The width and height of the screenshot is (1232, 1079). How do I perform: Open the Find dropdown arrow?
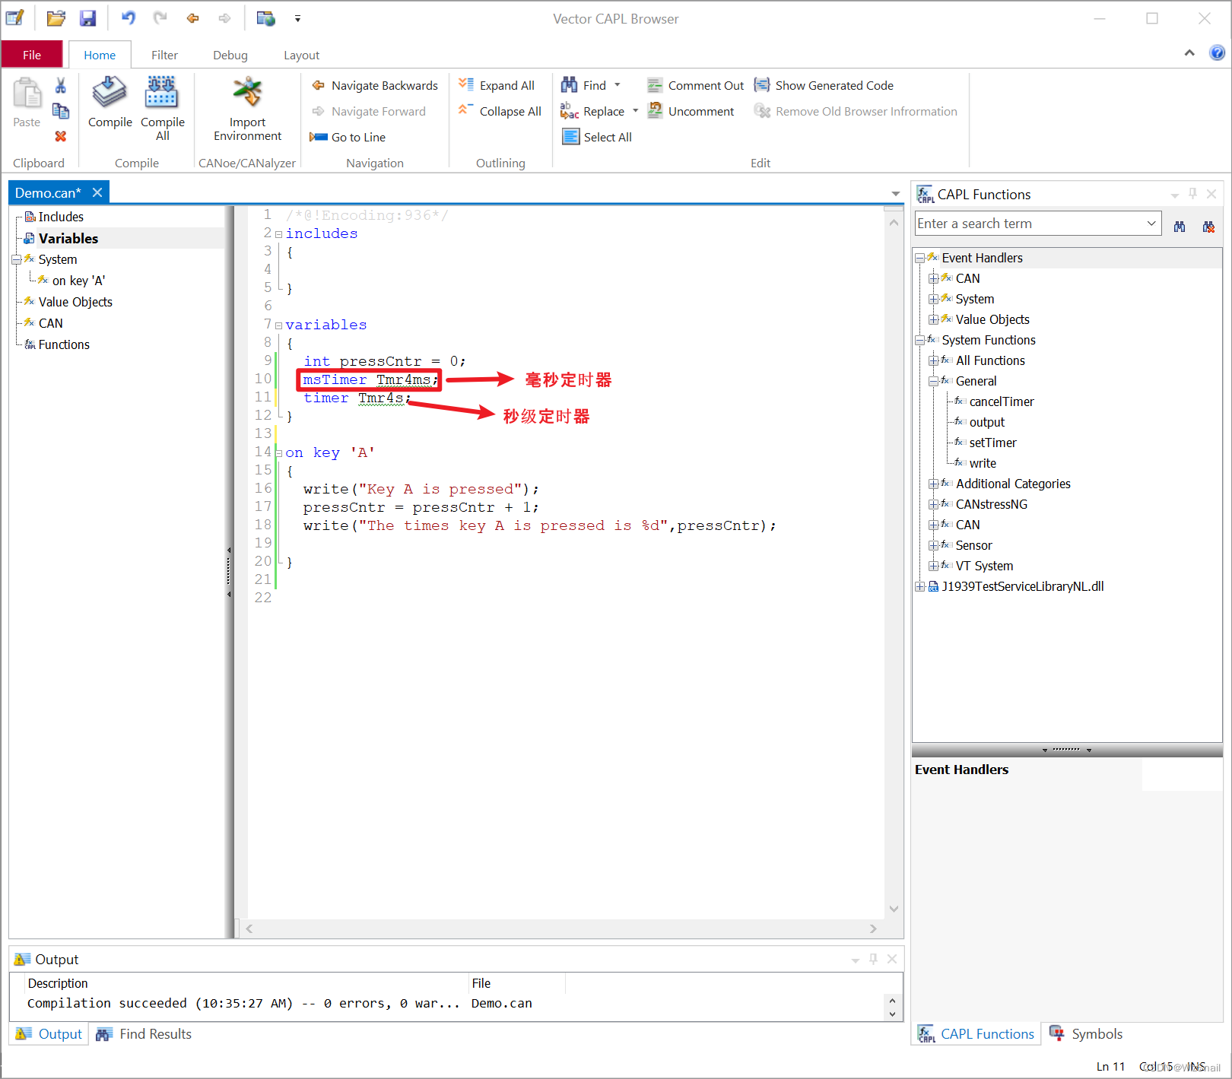coord(618,85)
